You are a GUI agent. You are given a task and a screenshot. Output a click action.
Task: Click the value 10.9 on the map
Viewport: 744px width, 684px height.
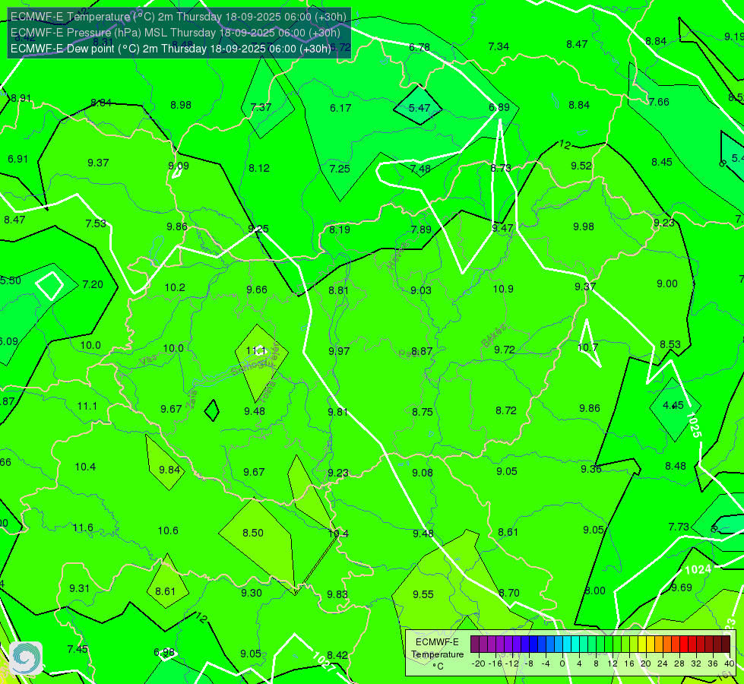pyautogui.click(x=503, y=289)
